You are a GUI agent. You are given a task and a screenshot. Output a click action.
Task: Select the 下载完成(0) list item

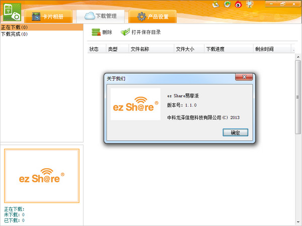point(42,34)
